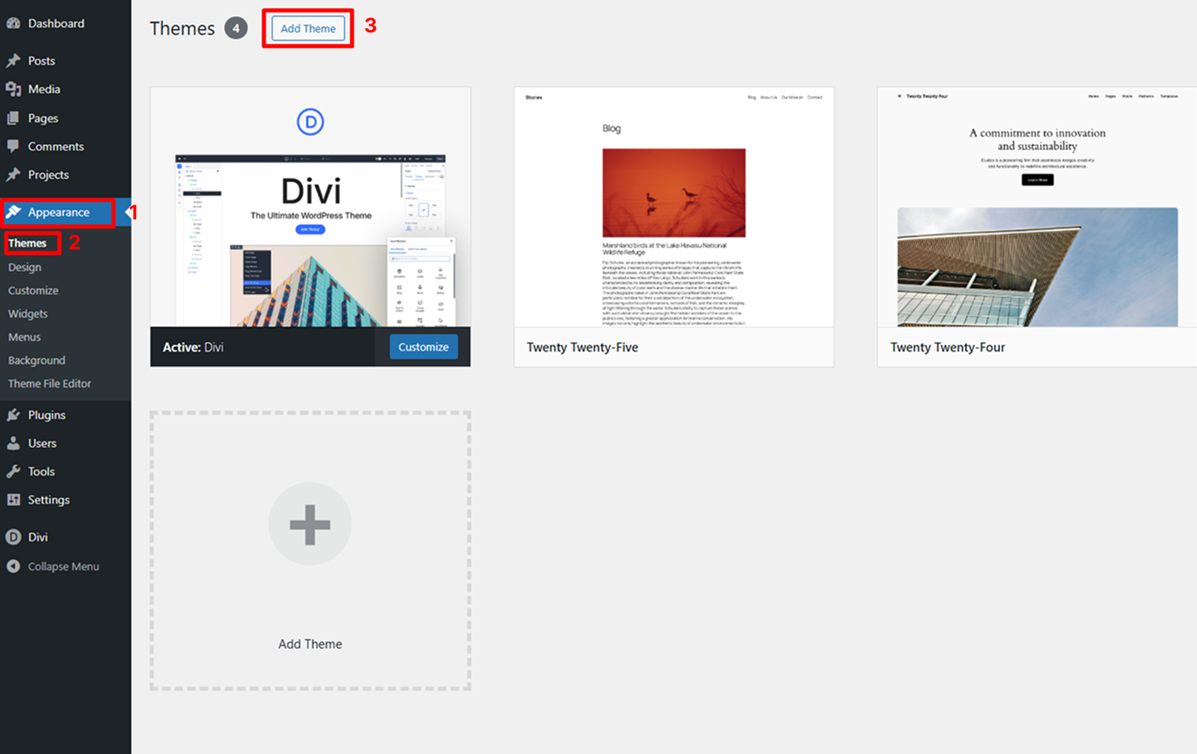Click the Users person icon
Viewport: 1197px width, 754px height.
[13, 443]
